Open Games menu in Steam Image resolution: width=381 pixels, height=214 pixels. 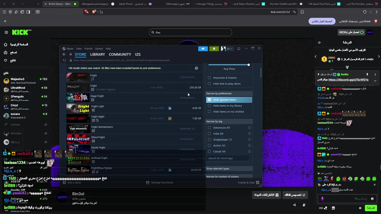(99, 49)
